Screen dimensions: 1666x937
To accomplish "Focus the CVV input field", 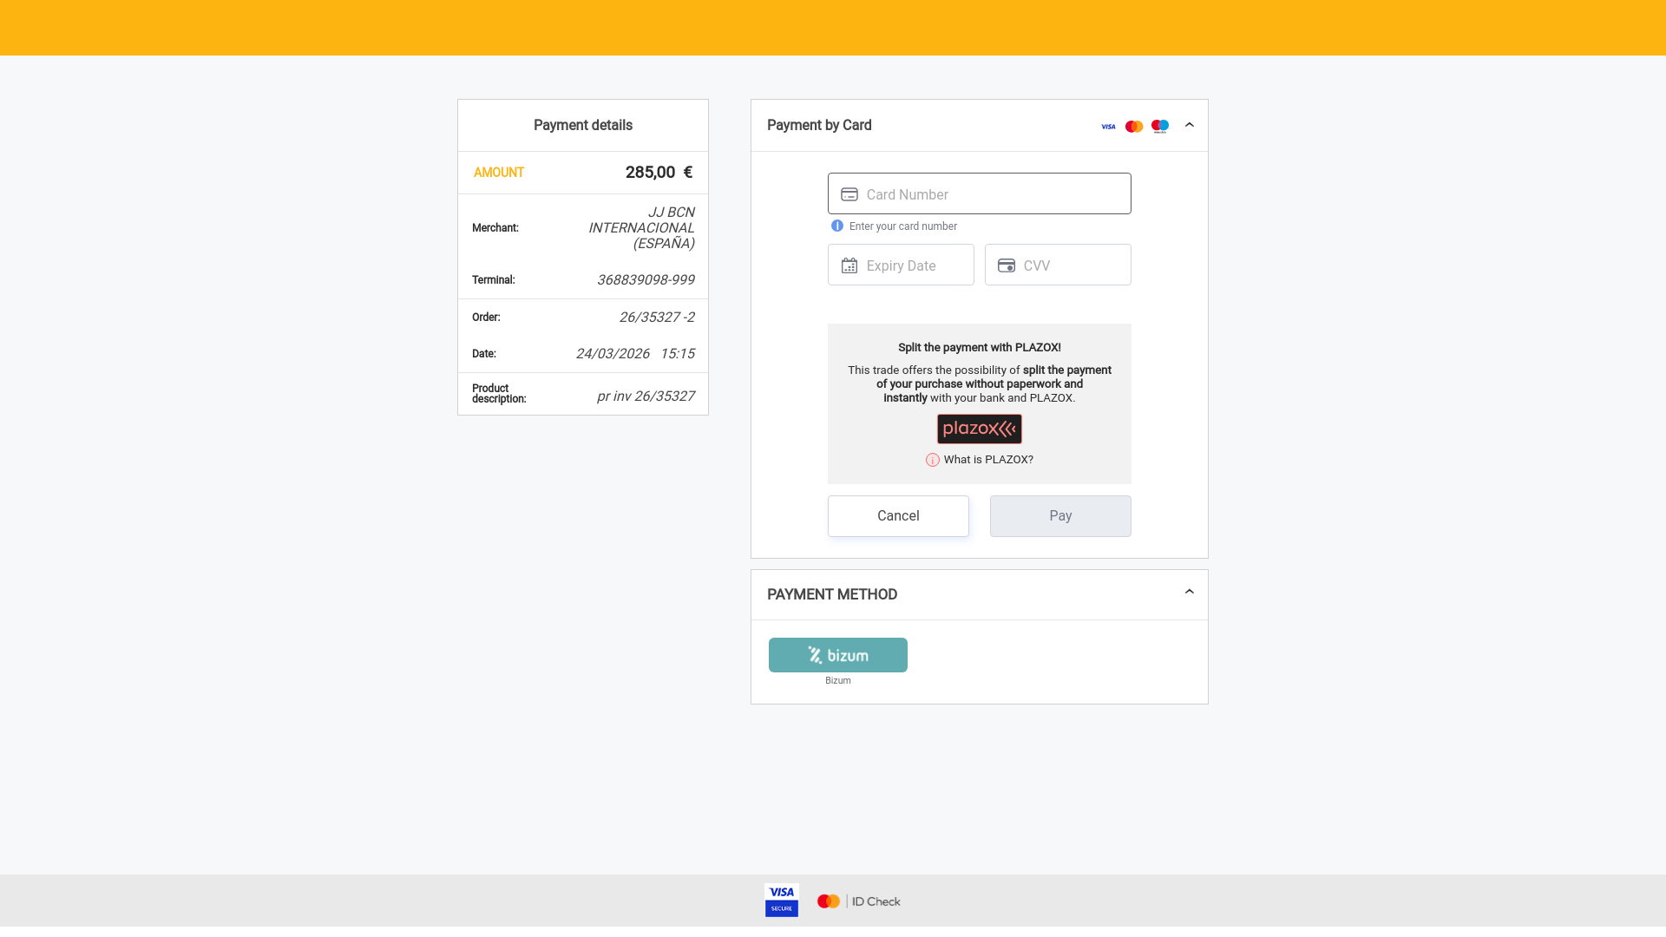I will 1058,265.
